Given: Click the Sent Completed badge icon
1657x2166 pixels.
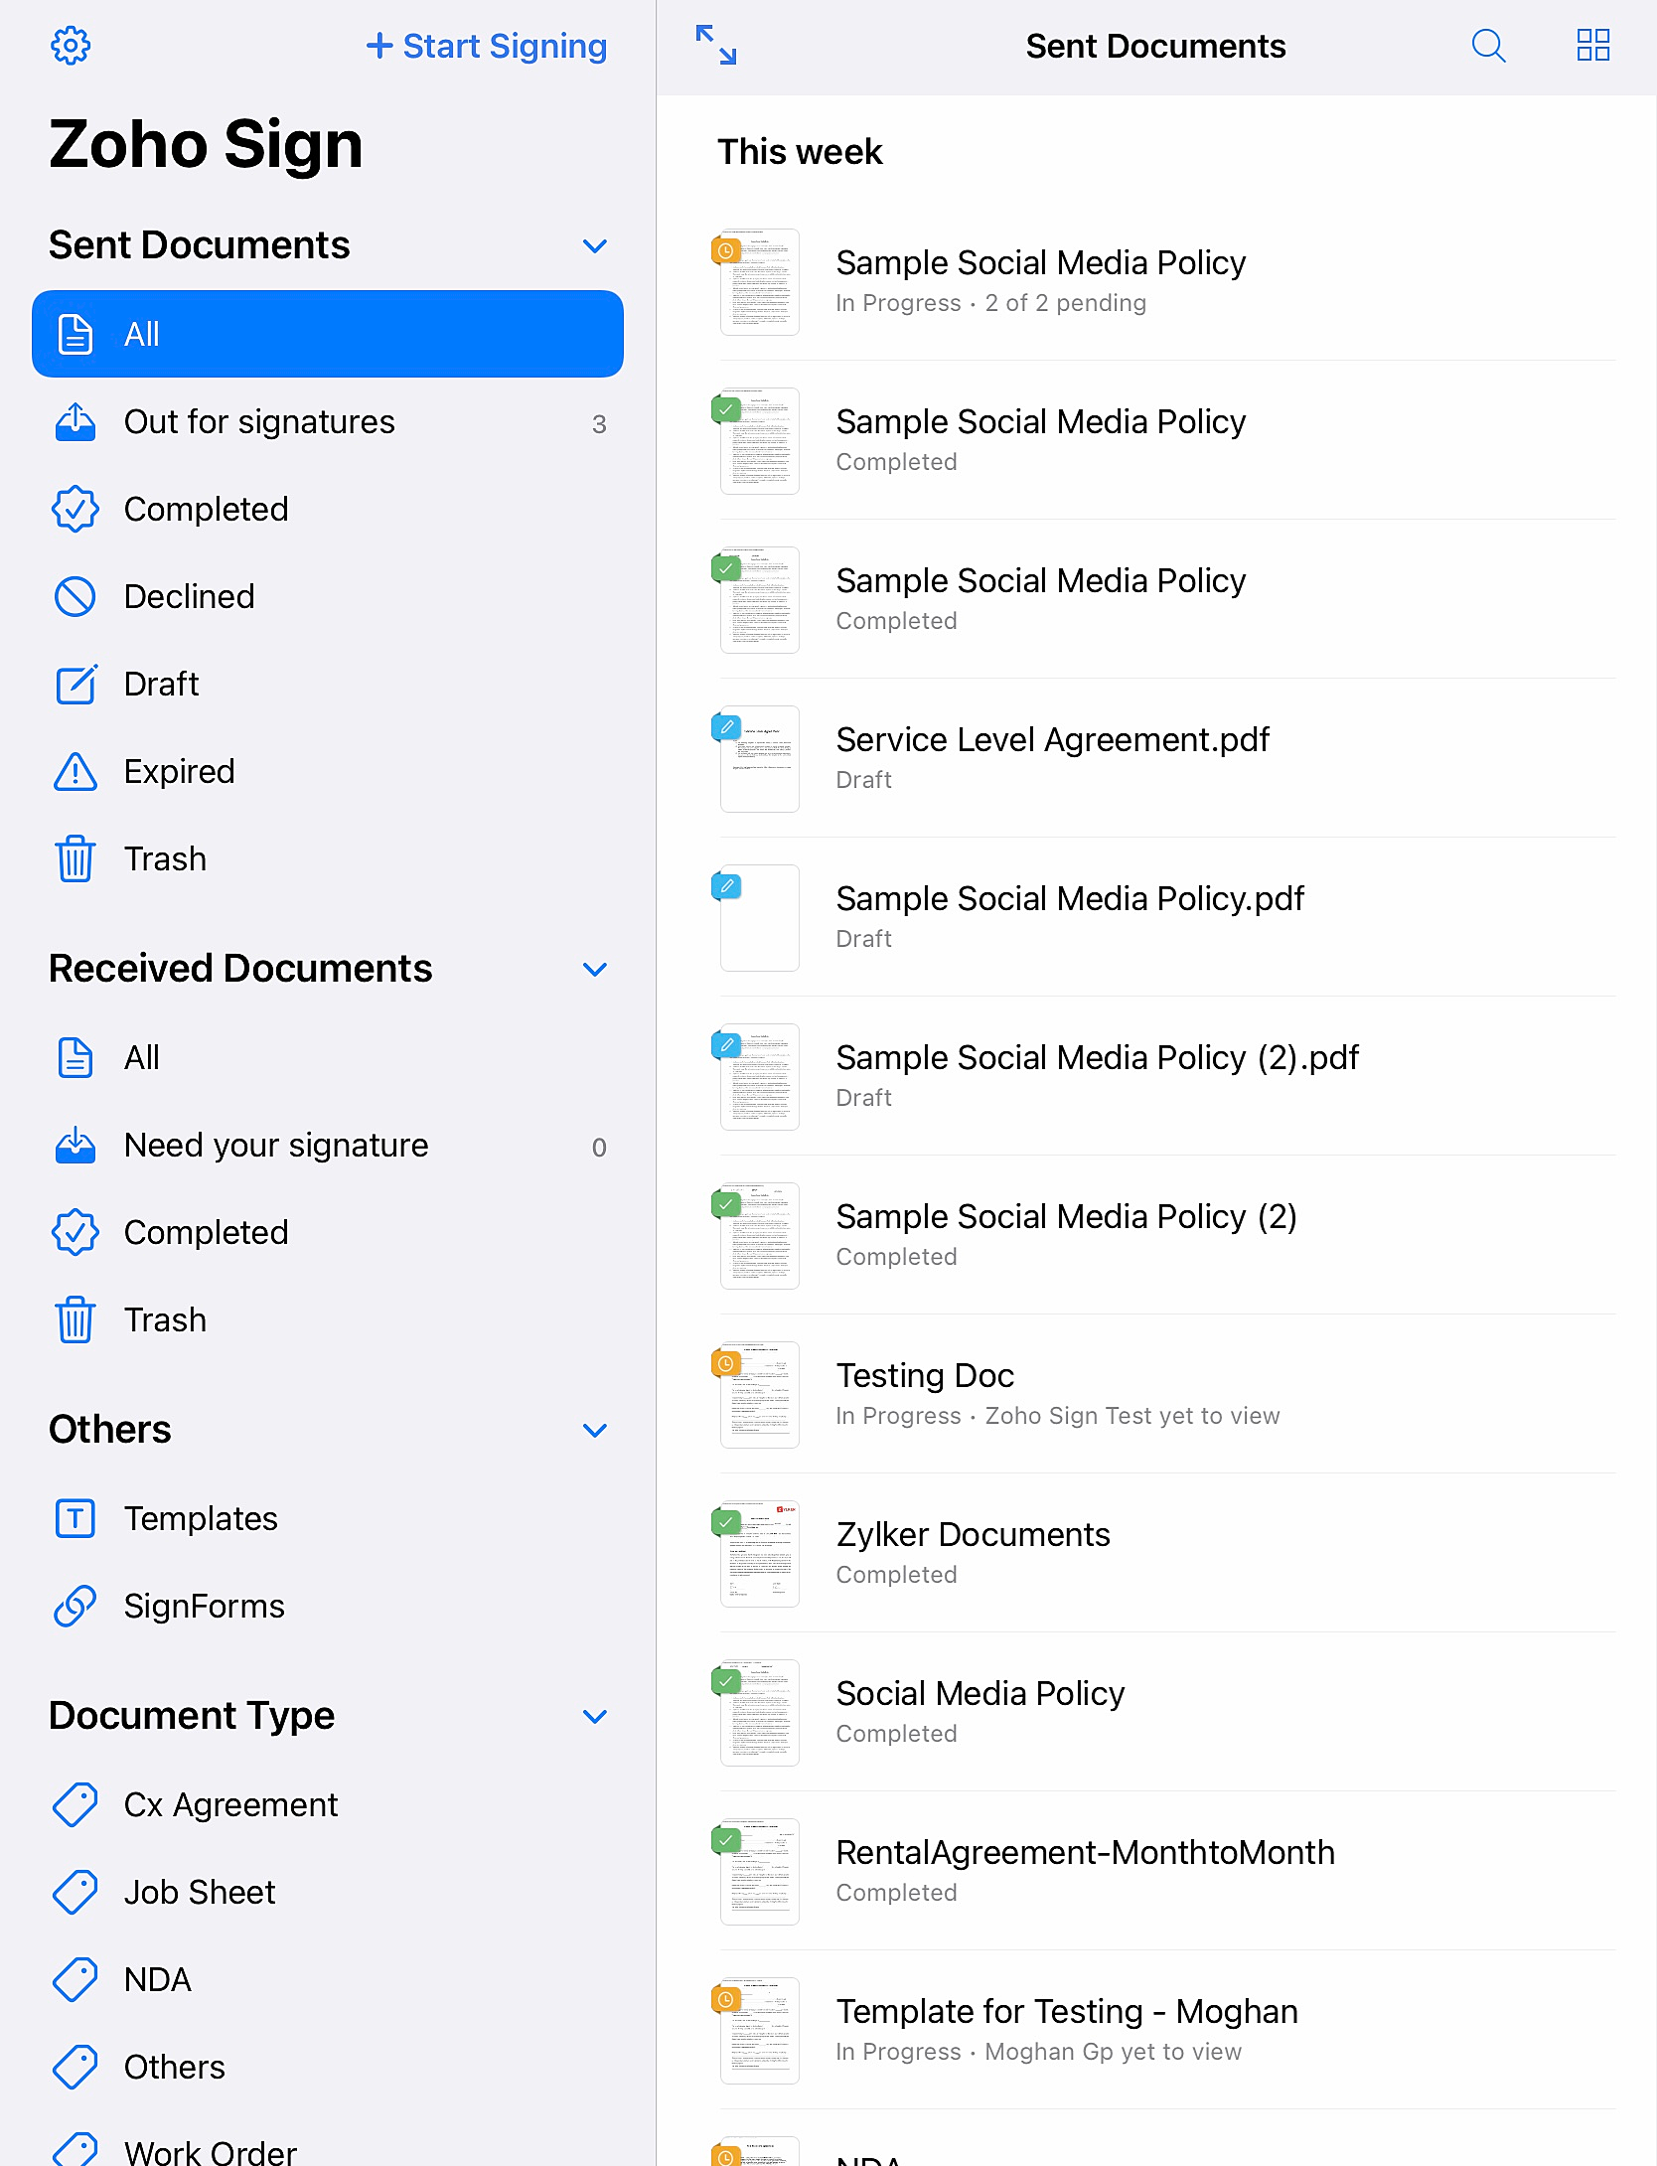Looking at the screenshot, I should pyautogui.click(x=75, y=510).
